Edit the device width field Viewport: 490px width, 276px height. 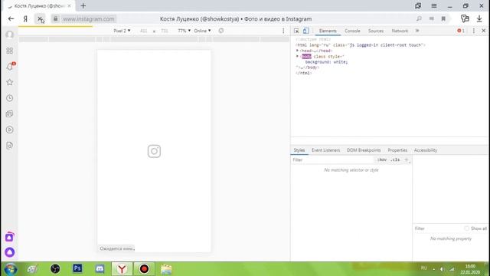(143, 31)
